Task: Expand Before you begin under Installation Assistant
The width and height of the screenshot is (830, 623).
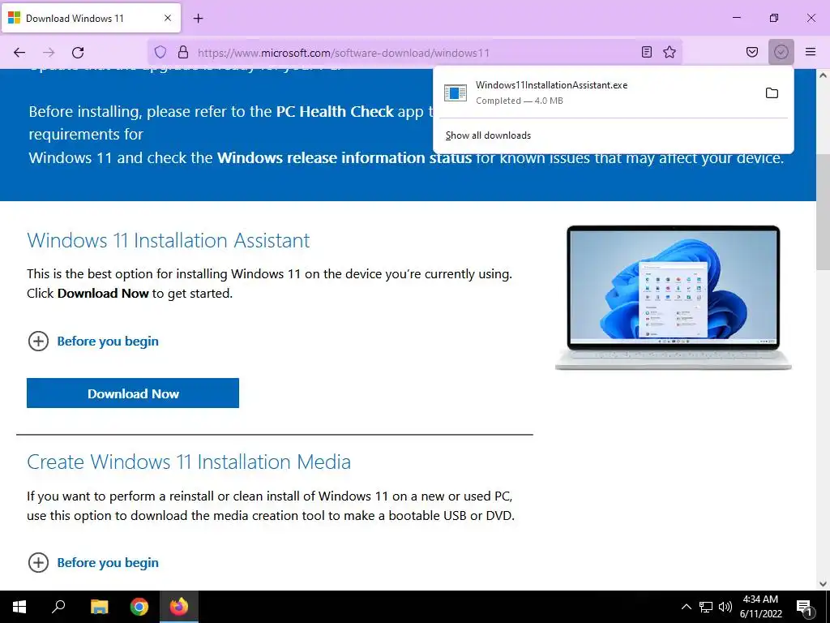Action: (92, 342)
